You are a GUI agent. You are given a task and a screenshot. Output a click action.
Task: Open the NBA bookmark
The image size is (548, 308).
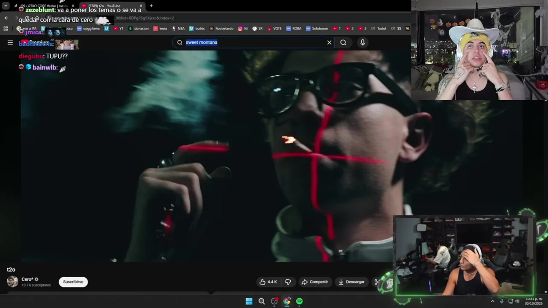coord(178,29)
